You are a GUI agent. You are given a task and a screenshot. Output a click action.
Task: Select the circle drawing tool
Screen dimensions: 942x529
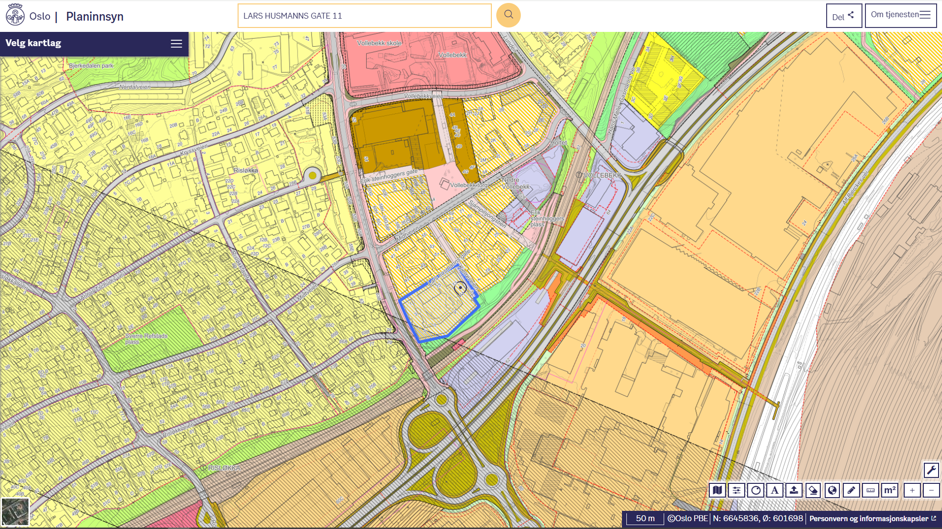point(755,490)
